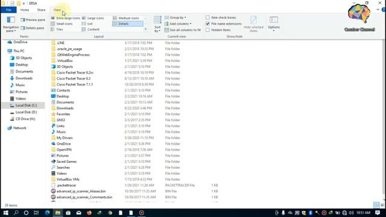Open Local Disk (C:) in sidebar
The height and width of the screenshot is (217, 386).
click(24, 105)
